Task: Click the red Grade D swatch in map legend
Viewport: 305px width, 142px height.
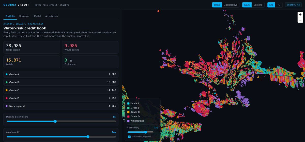Action: pyautogui.click(x=128, y=116)
